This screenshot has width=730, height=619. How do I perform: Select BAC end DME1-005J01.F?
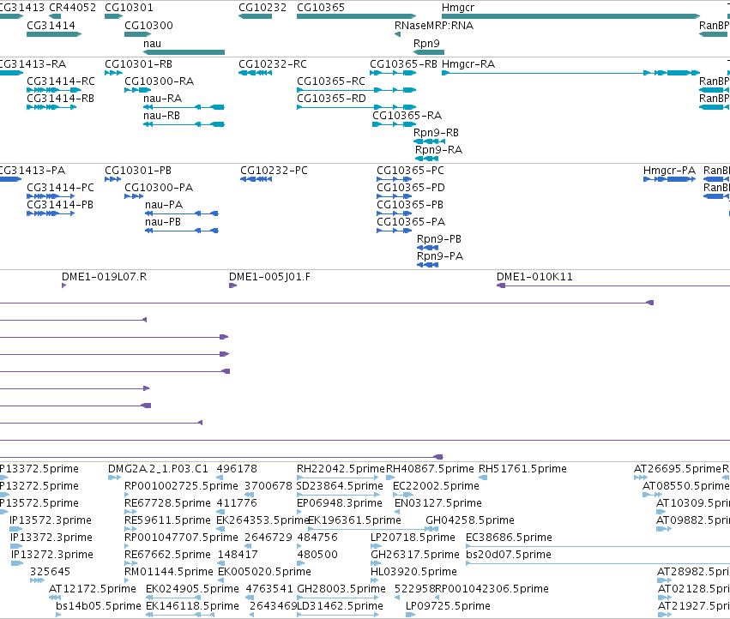coord(233,285)
